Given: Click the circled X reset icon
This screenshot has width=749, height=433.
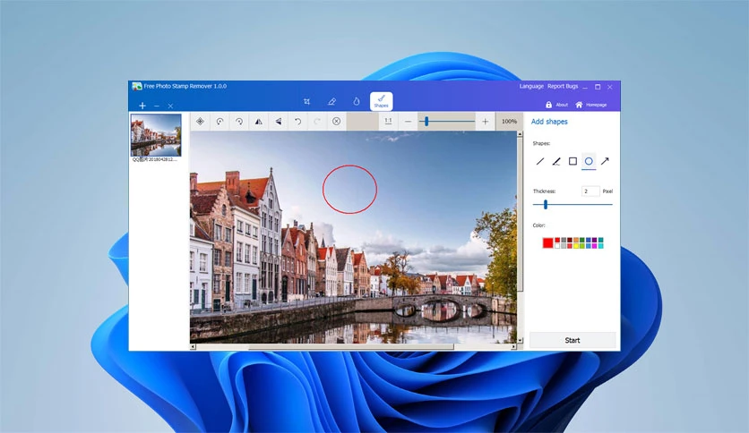Looking at the screenshot, I should tap(336, 122).
